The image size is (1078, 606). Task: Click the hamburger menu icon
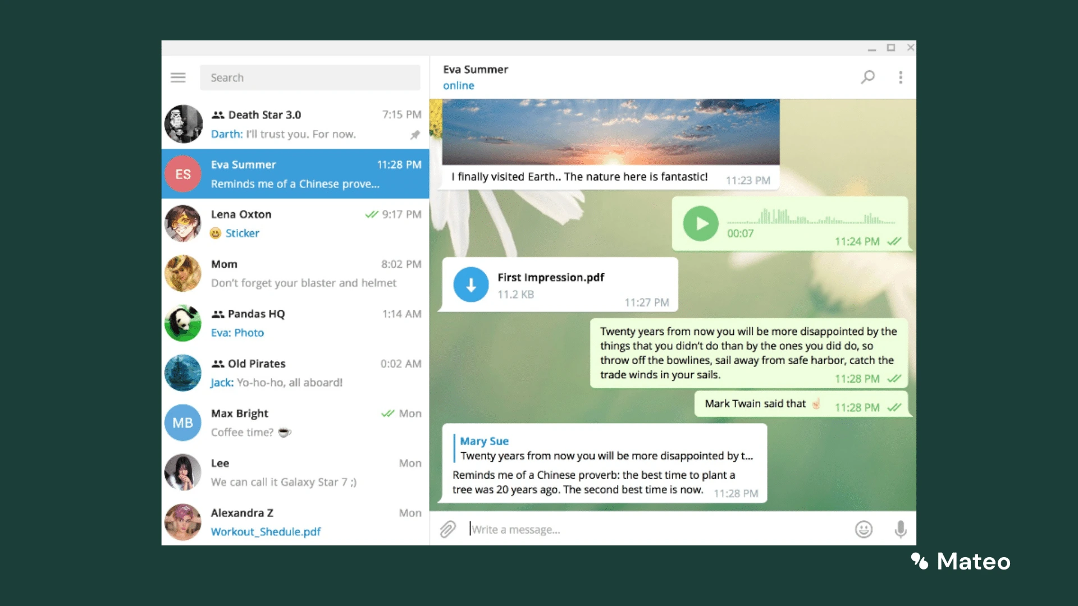(x=179, y=77)
